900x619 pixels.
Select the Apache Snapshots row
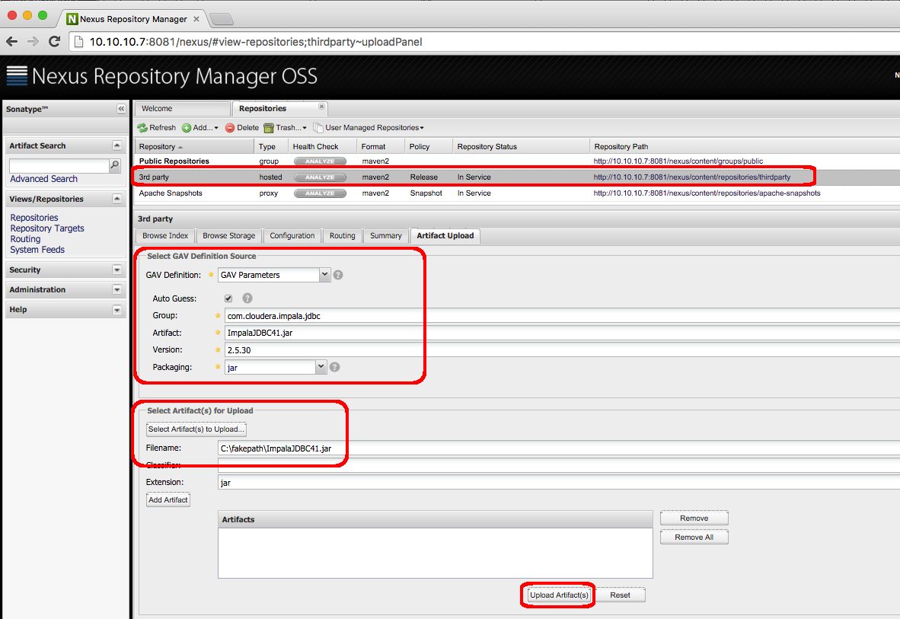pyautogui.click(x=516, y=193)
